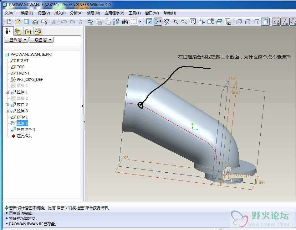Collapse the model tree panel arrow

pos(83,106)
